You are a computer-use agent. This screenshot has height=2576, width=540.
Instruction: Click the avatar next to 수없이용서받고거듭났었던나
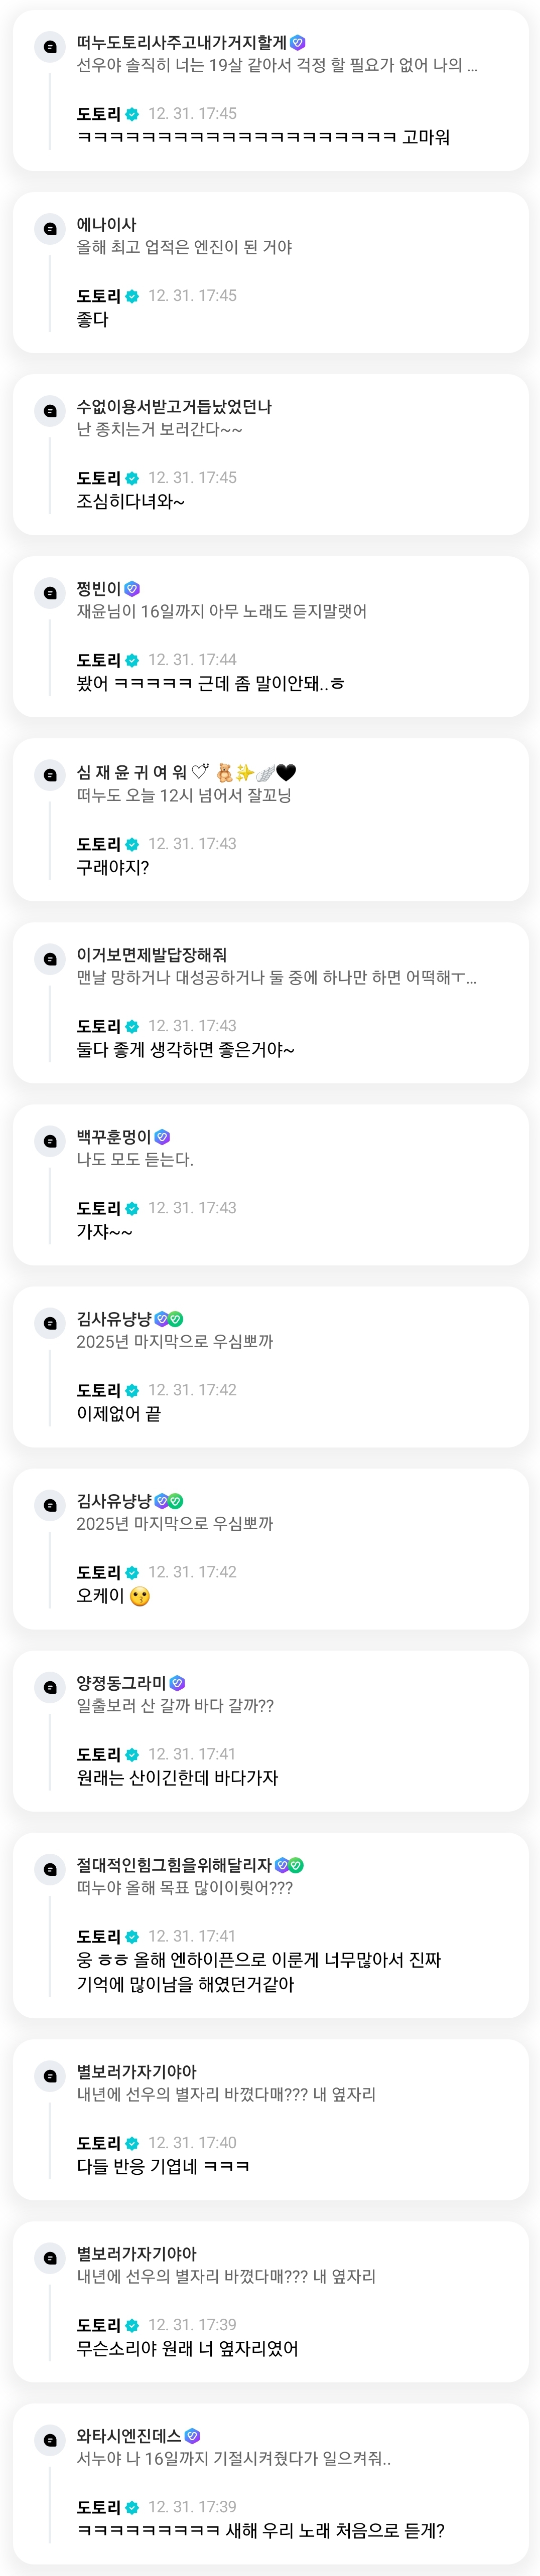(x=50, y=411)
